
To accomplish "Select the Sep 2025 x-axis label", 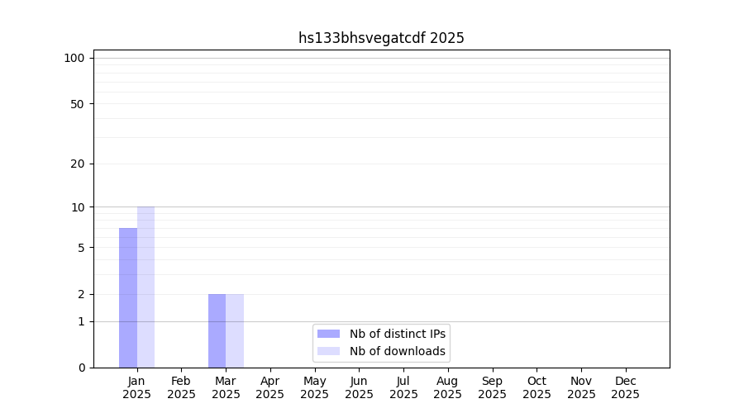I will pyautogui.click(x=492, y=387).
